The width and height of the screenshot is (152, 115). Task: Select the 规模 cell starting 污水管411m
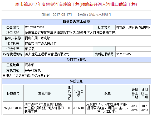click(107, 108)
